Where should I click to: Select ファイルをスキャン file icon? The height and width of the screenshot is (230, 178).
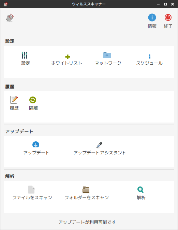point(31,190)
